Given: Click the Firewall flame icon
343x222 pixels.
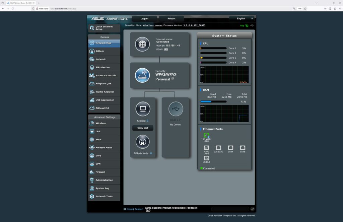Looking at the screenshot, I should click(x=92, y=172).
